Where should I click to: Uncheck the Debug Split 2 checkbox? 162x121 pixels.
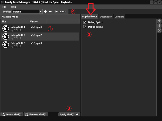(85, 27)
